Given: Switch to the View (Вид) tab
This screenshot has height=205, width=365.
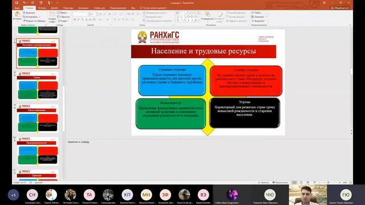Looking at the screenshot, I should 133,8.
